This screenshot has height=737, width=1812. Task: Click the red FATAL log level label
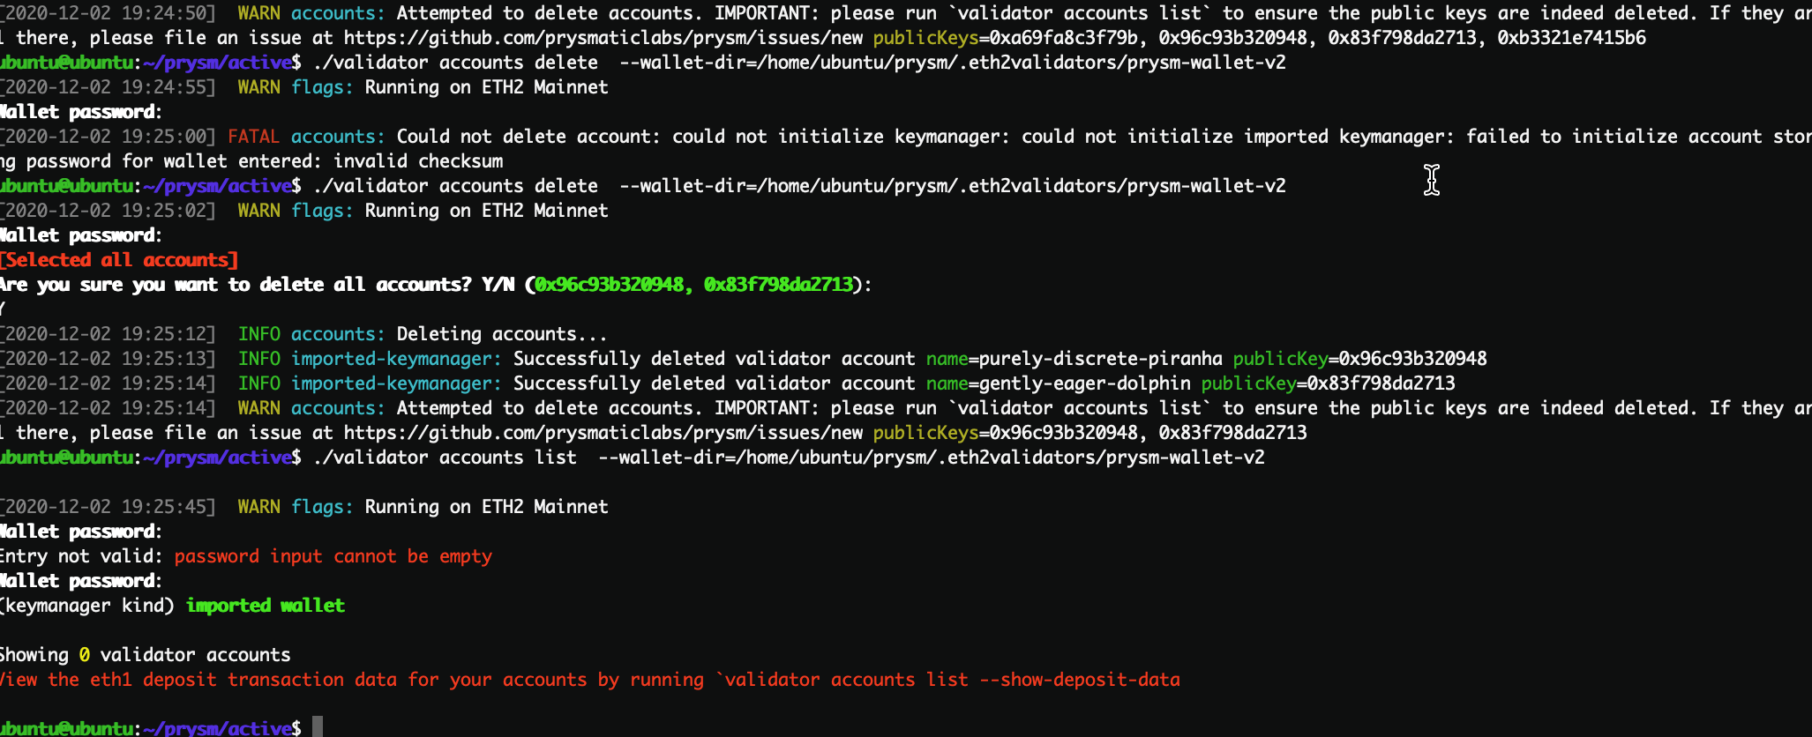click(253, 137)
